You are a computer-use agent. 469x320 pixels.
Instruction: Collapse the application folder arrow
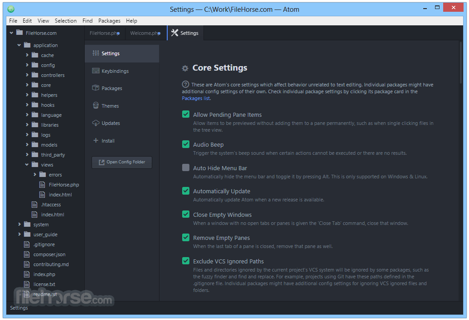[19, 45]
